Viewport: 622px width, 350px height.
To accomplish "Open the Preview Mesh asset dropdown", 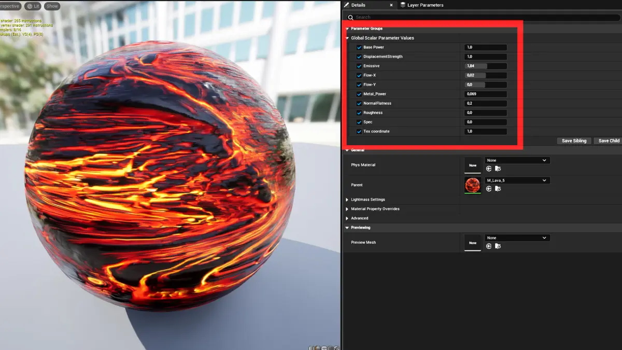I will 517,238.
